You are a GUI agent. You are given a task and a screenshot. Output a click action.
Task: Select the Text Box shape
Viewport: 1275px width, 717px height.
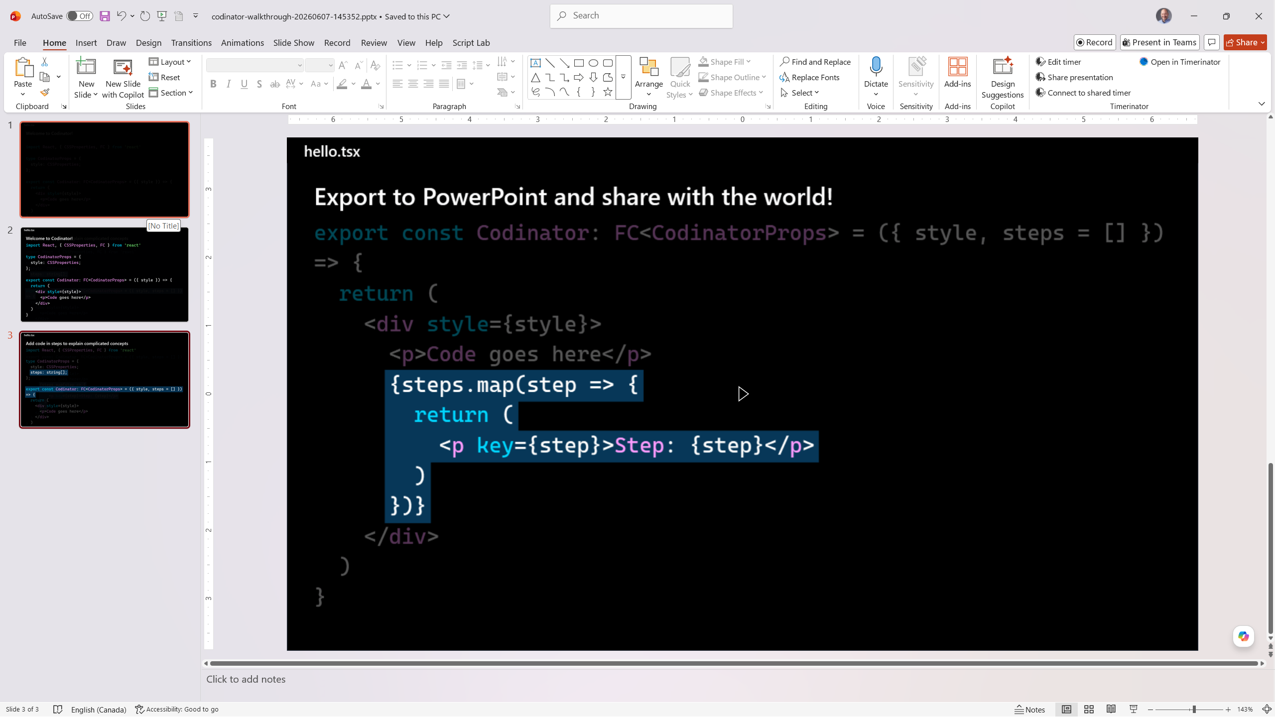click(535, 63)
